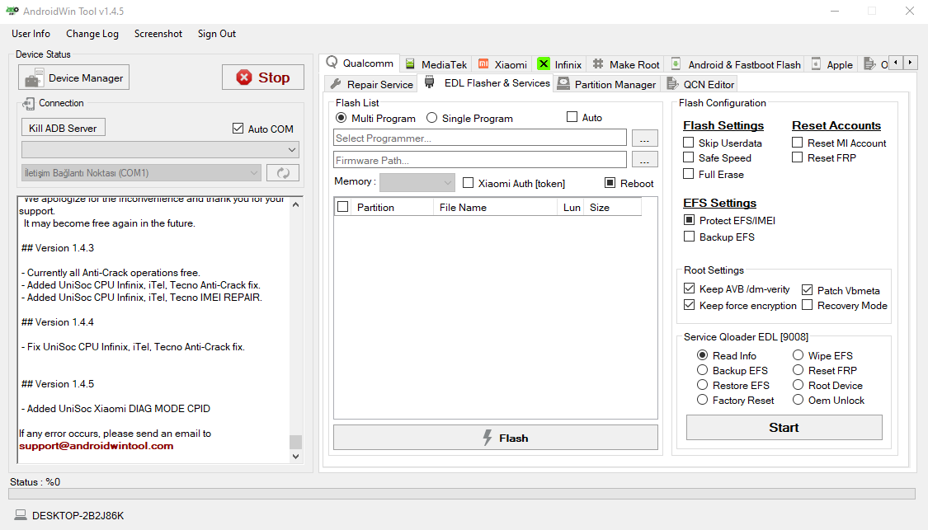Open Partition Manager using its drive icon

564,83
